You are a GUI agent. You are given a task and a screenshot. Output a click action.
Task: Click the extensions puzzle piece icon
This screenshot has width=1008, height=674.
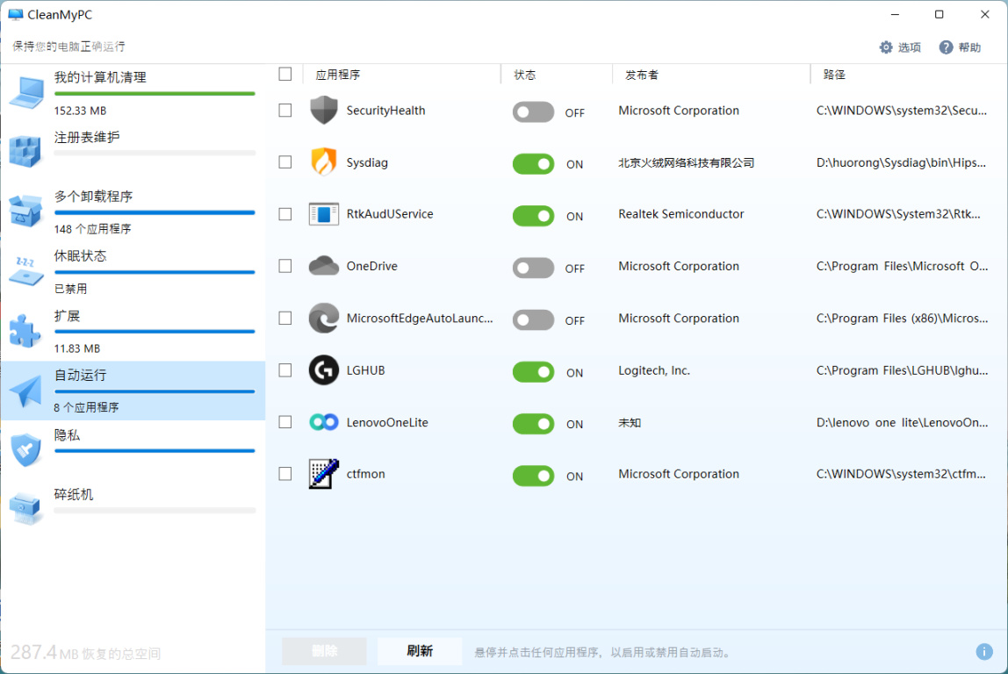25,330
